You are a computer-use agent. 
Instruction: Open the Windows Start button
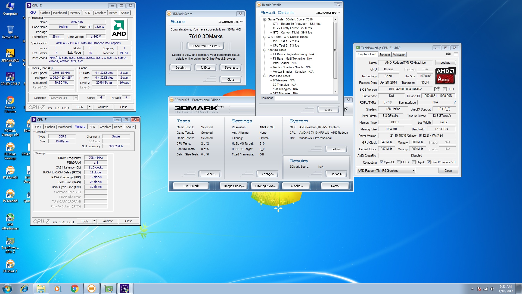(x=7, y=289)
